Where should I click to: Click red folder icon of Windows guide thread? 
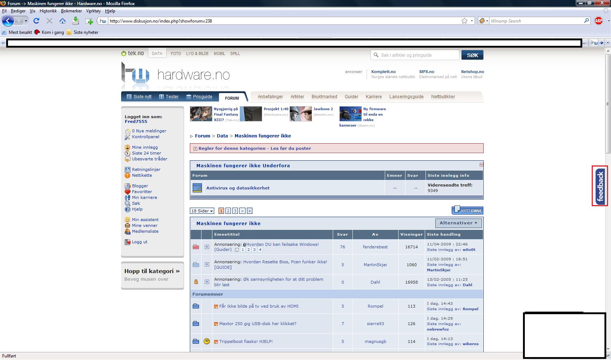coord(196,247)
